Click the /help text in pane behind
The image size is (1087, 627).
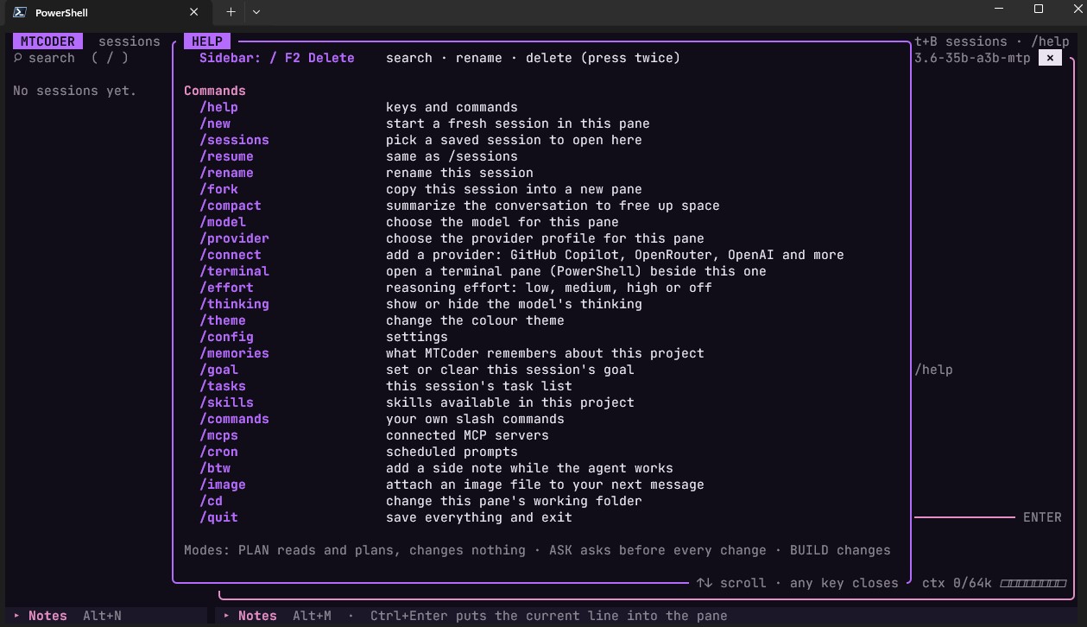point(933,370)
